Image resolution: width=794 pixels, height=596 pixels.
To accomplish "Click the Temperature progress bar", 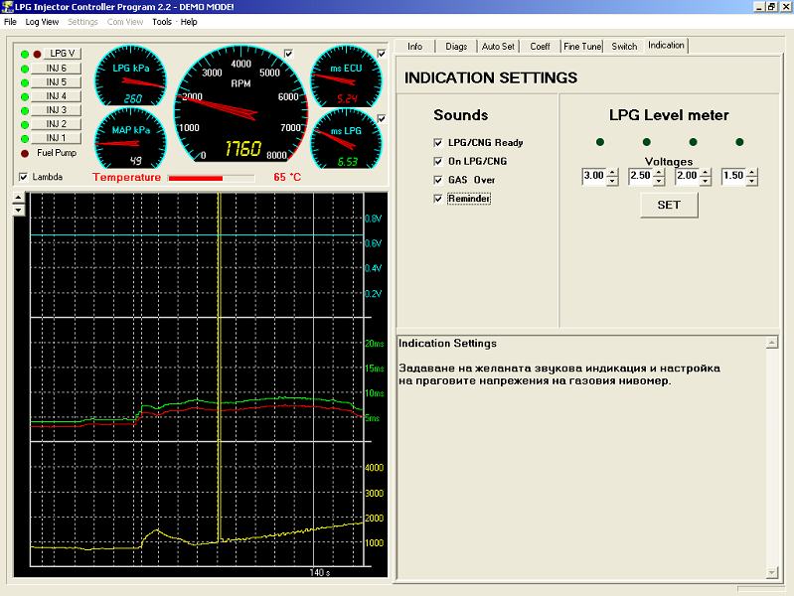I will [211, 178].
